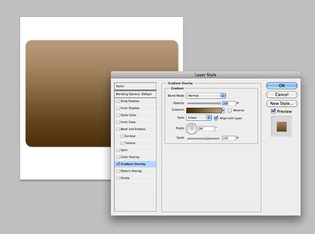The image size is (315, 234).
Task: Enable the Inner Glow checkbox
Action: pos(118,122)
